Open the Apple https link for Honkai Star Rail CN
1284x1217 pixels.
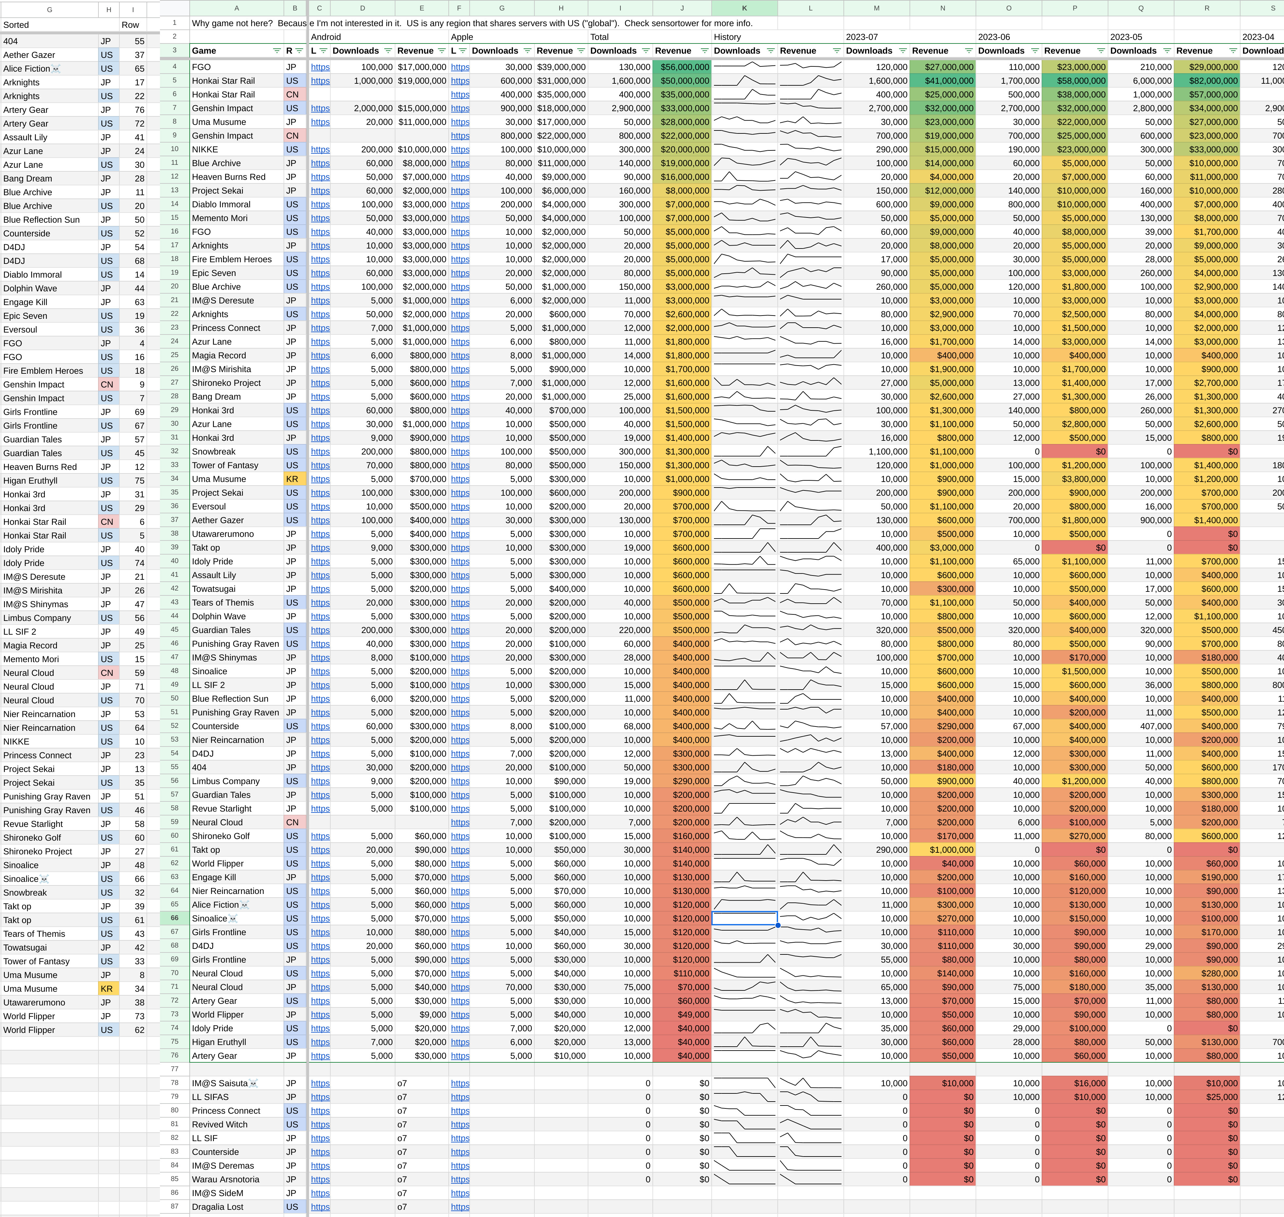tap(460, 95)
